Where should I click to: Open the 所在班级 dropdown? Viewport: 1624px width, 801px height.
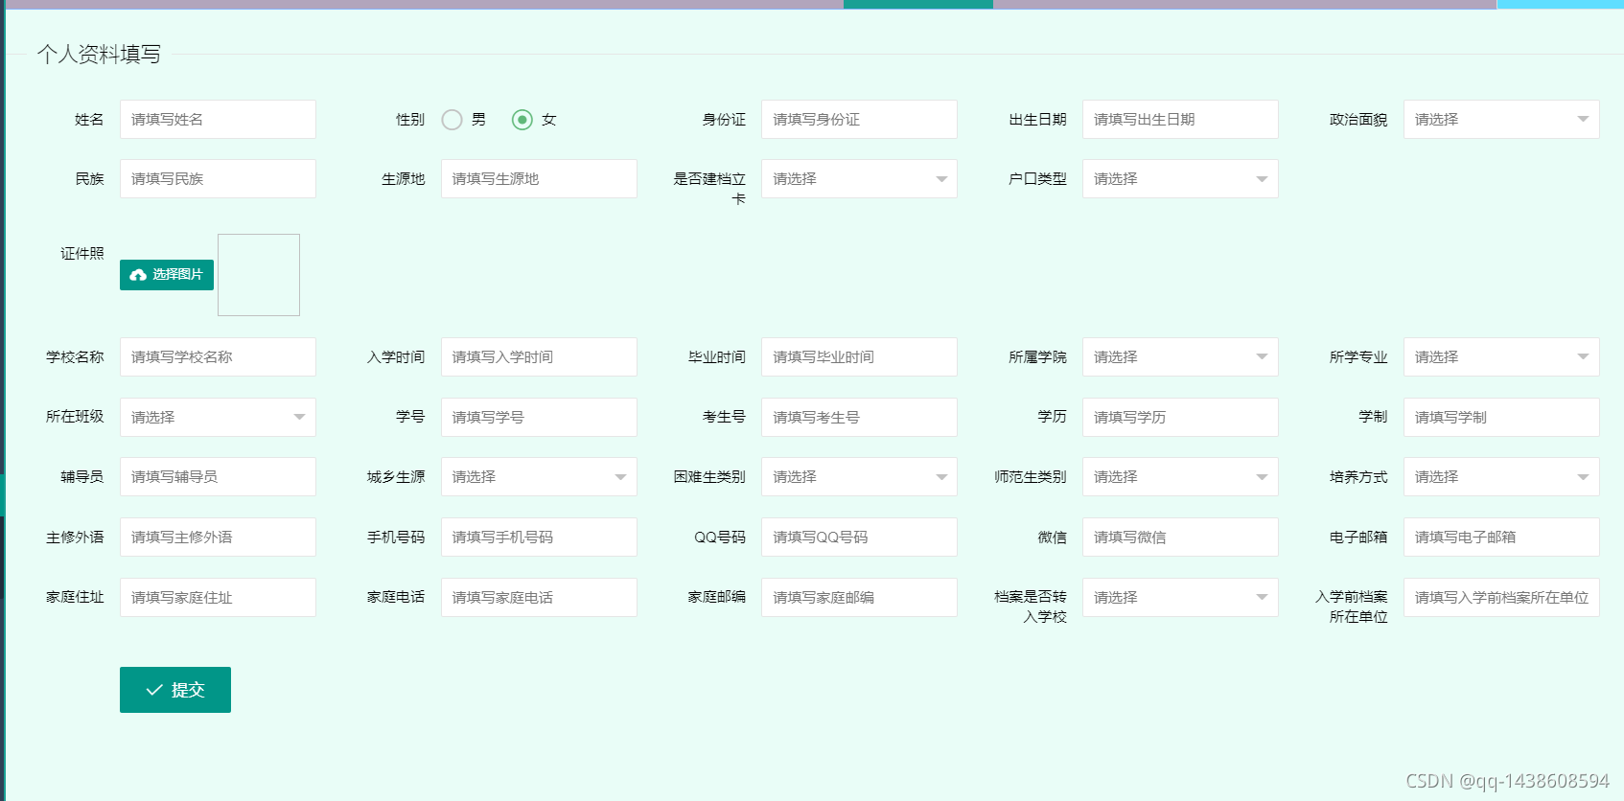pos(218,418)
